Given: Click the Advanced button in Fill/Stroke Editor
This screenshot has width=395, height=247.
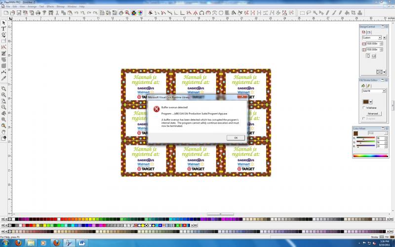Looking at the screenshot, I should click(374, 114).
